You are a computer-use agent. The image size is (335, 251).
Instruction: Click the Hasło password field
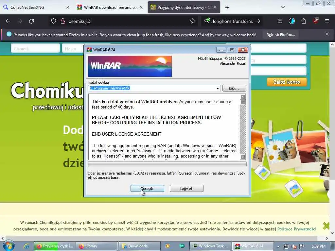coord(73,48)
